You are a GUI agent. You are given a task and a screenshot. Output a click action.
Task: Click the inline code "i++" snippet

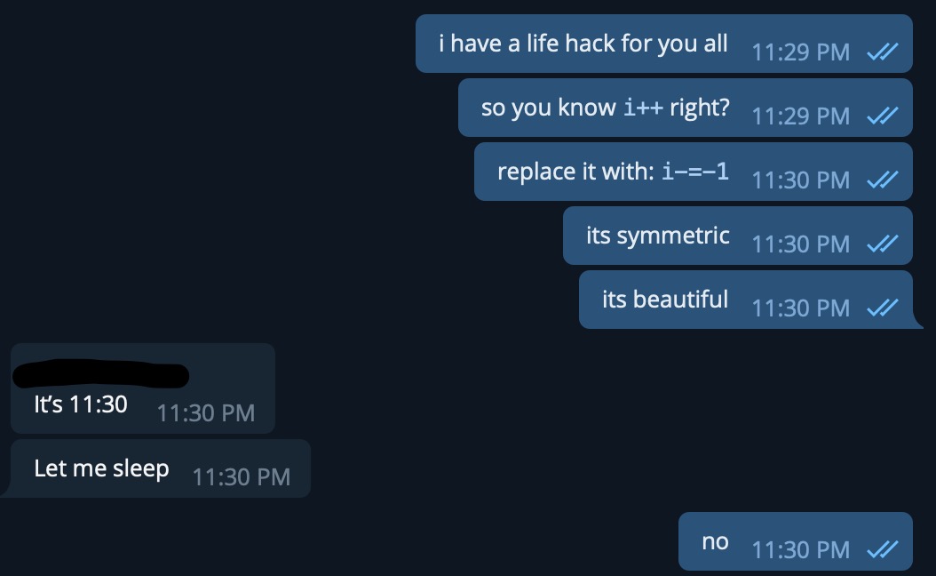pos(643,108)
